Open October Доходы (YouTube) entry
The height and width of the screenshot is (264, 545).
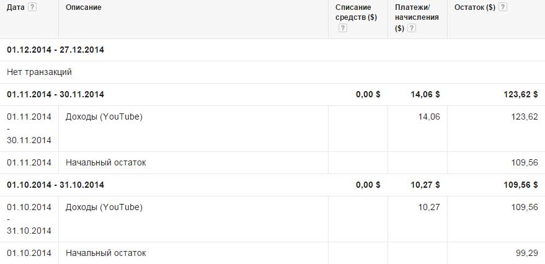104,207
